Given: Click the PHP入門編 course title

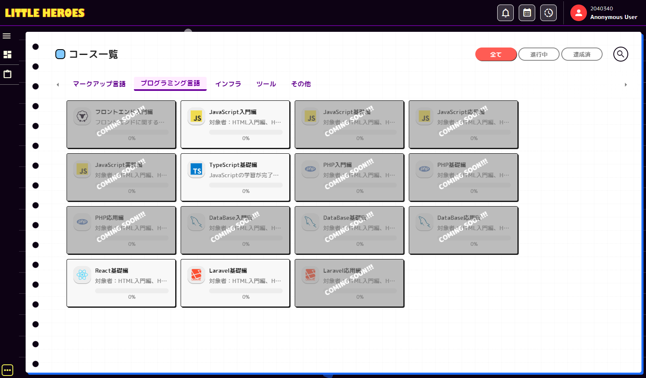Looking at the screenshot, I should coord(338,165).
